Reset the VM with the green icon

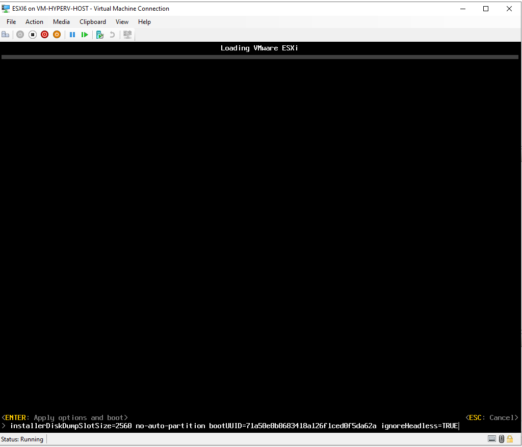tap(85, 35)
